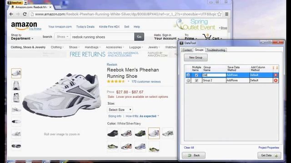
Task: Open the Accessories category dropdown
Action: 115,47
